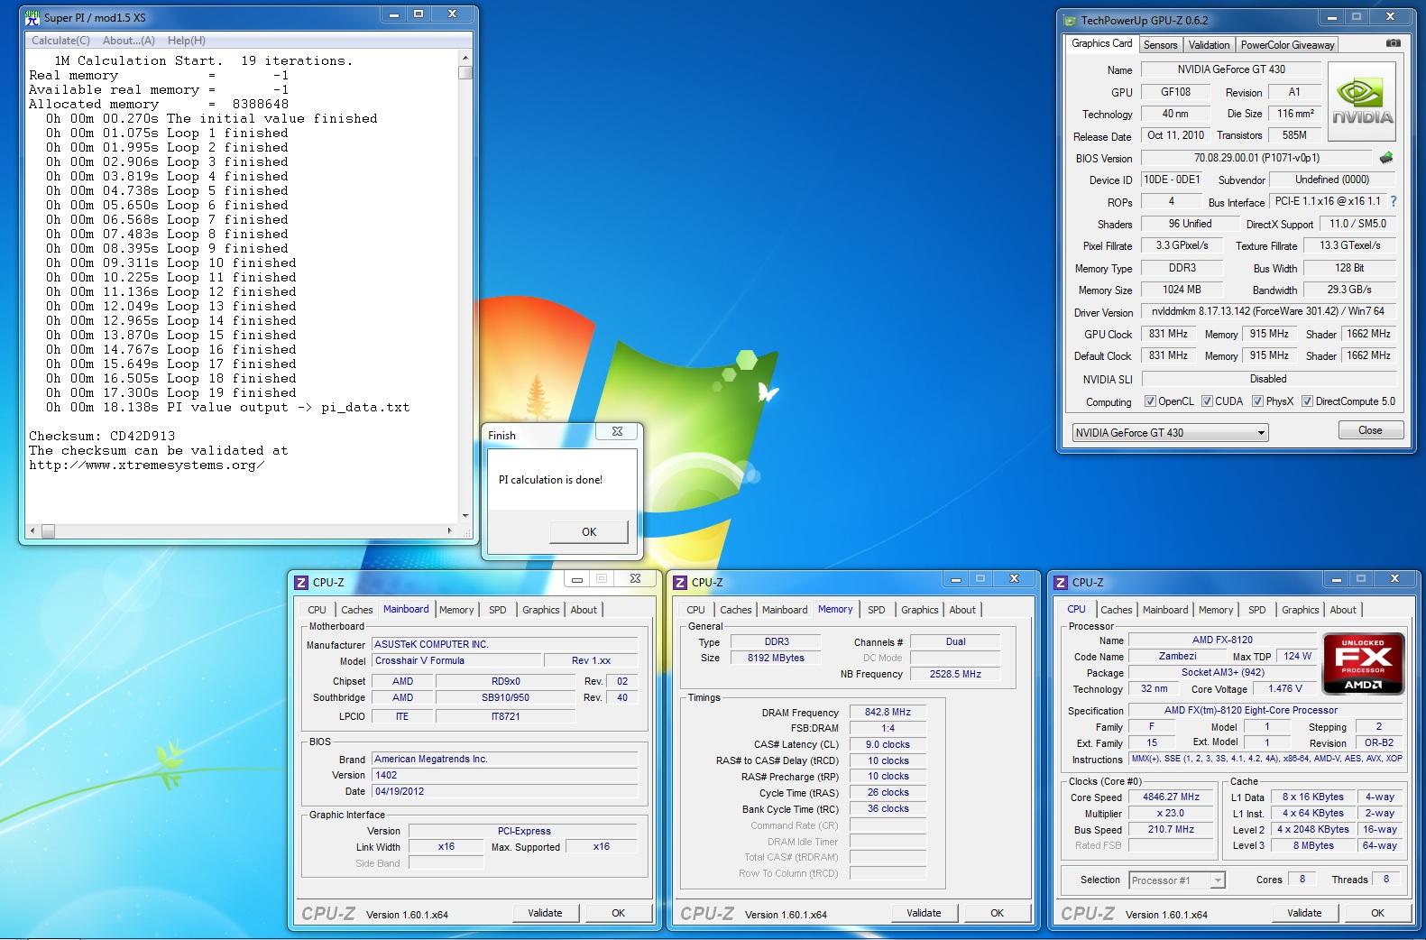Click Super PI vertical scrollbar down arrow
The width and height of the screenshot is (1426, 940).
pos(465,515)
